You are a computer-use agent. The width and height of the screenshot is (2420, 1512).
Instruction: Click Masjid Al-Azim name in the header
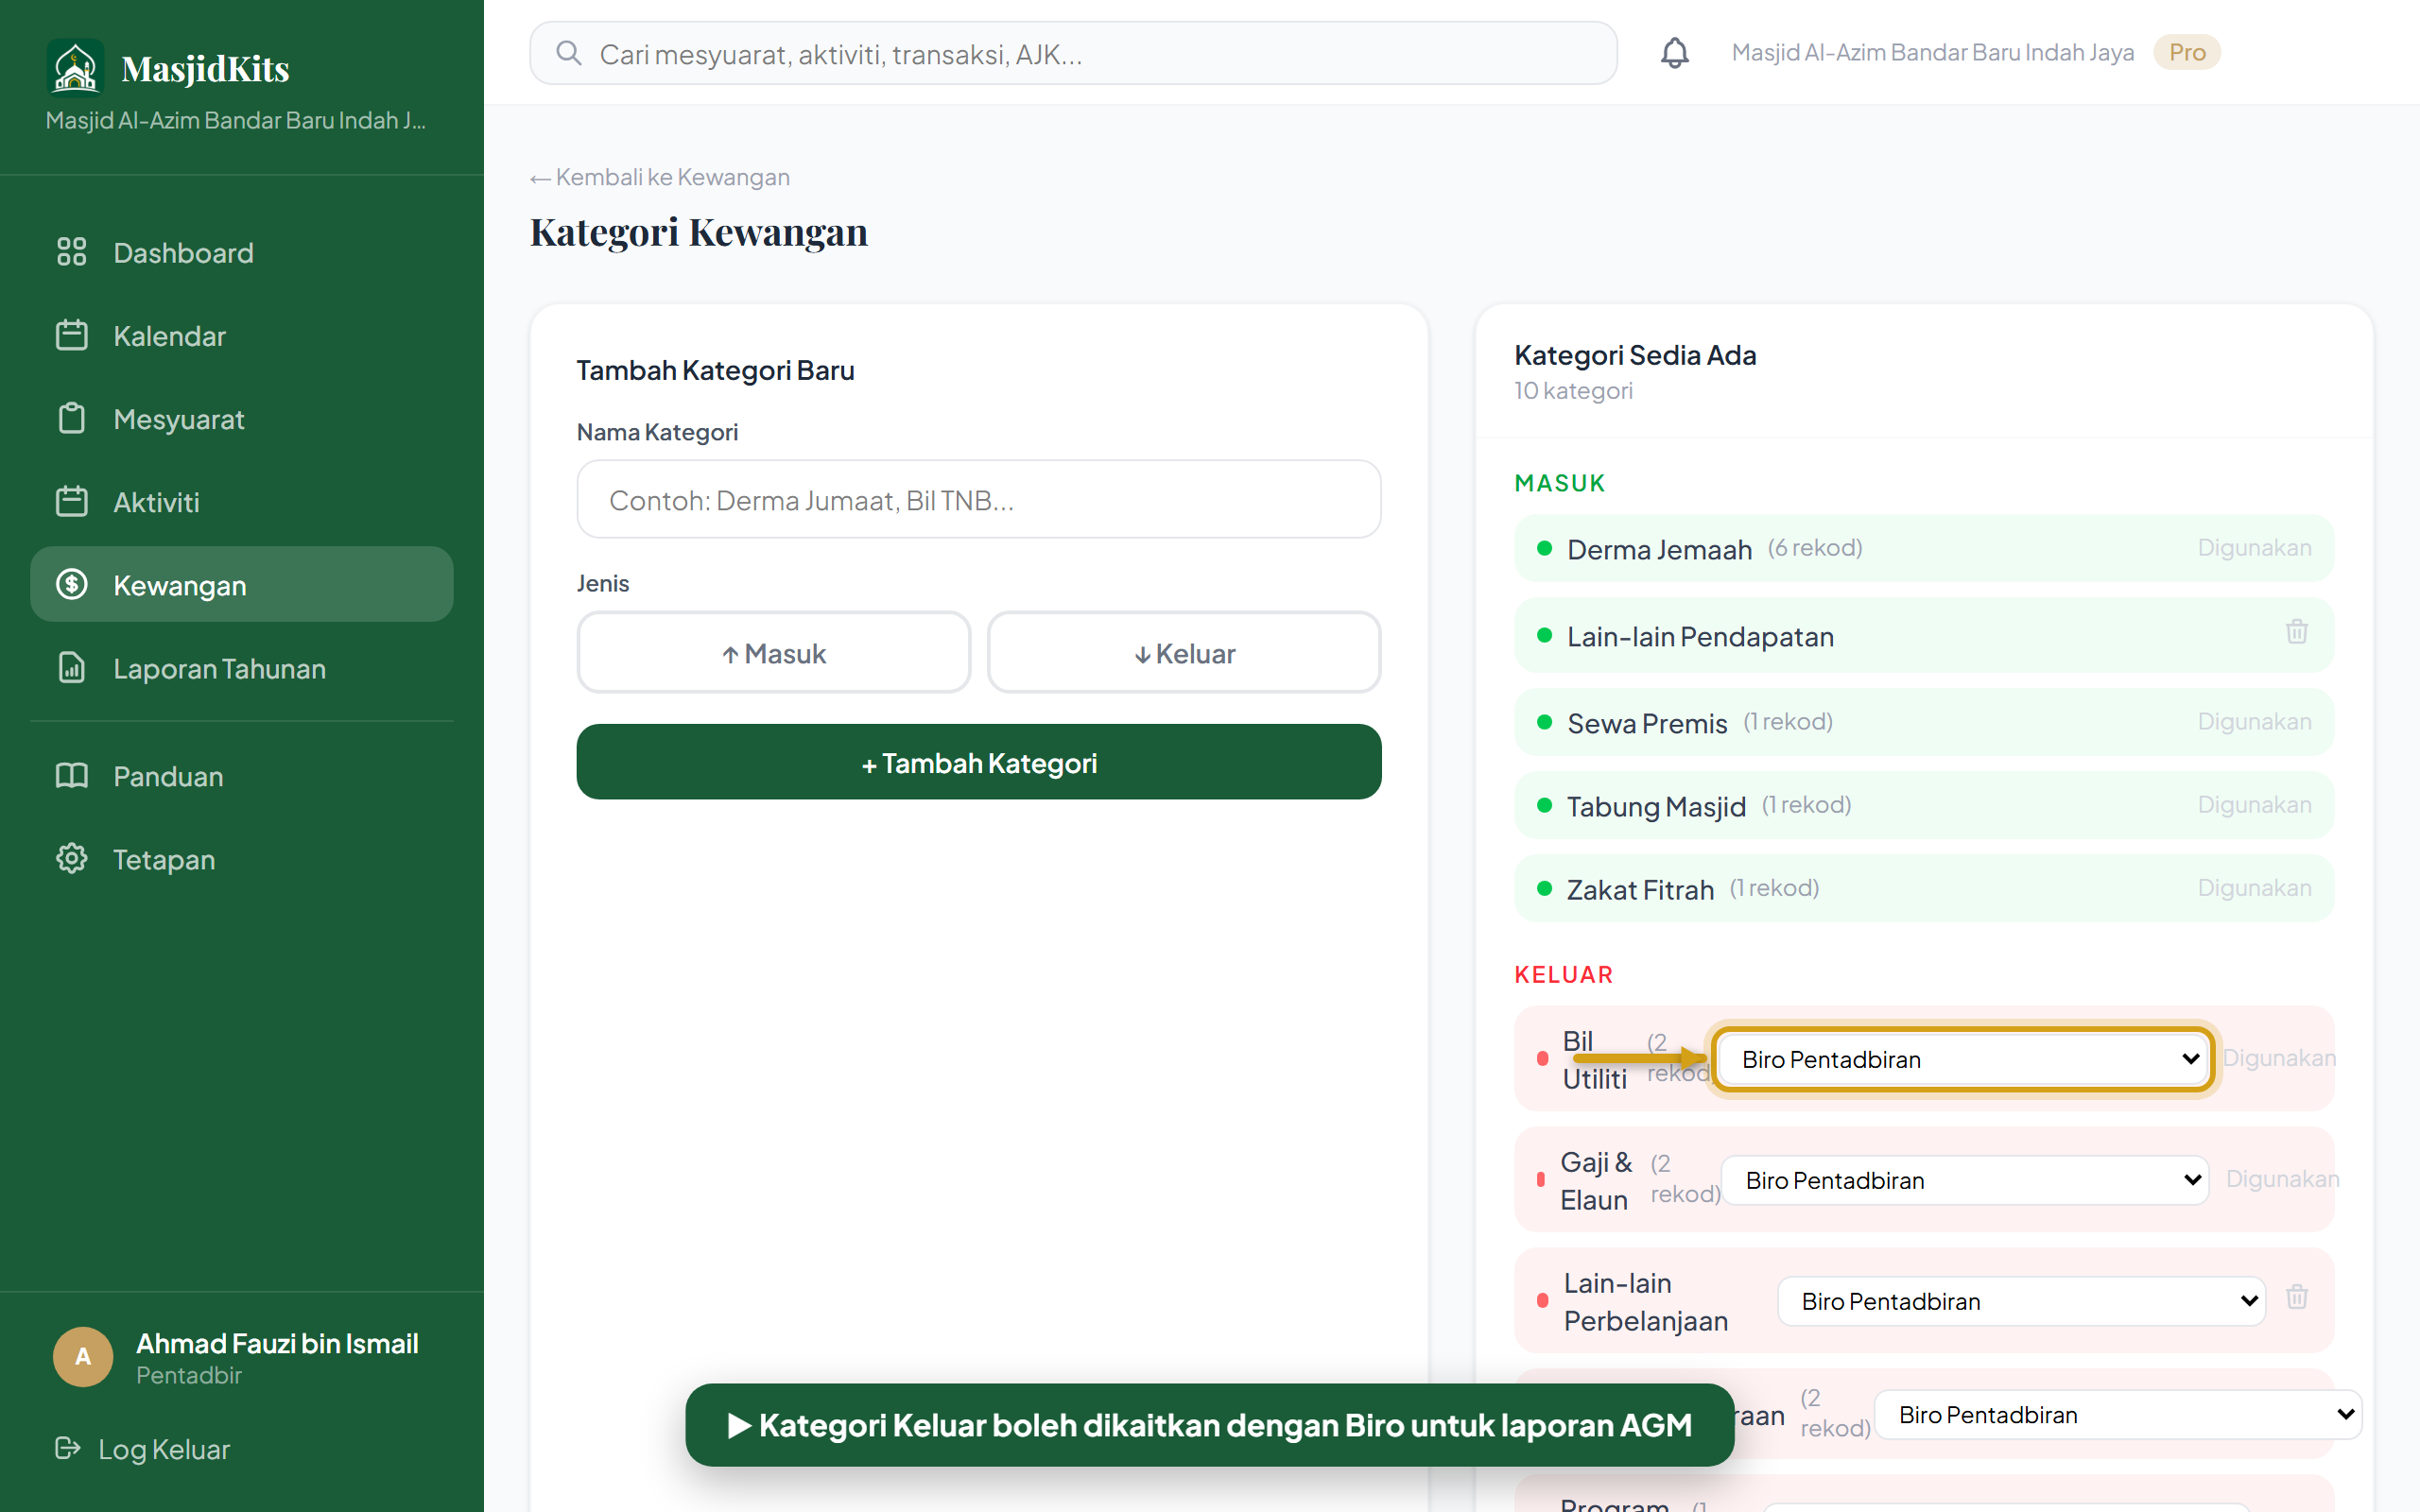coord(1932,52)
